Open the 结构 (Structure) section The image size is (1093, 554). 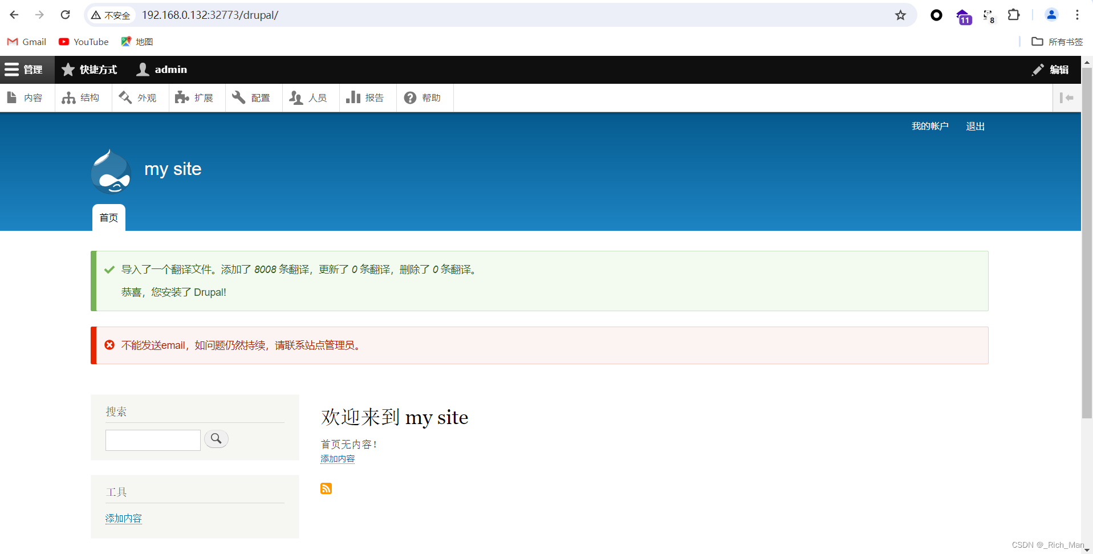click(82, 97)
